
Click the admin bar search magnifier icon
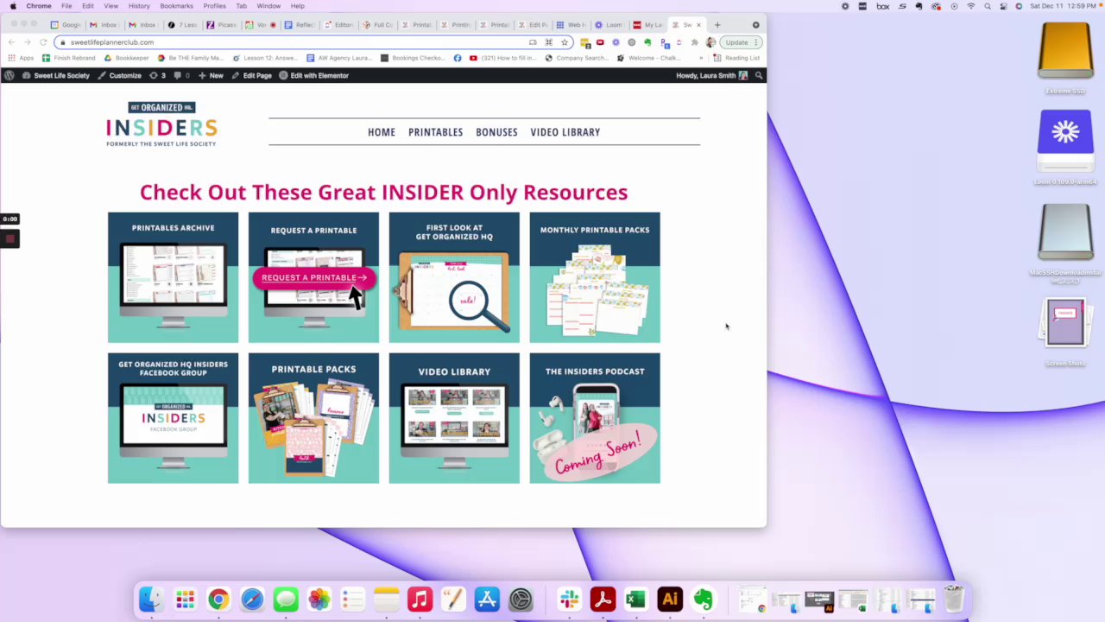click(x=759, y=75)
